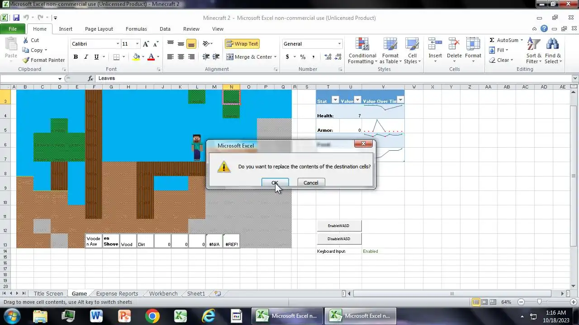The height and width of the screenshot is (325, 579).
Task: Click the Delete cells icon
Action: [x=454, y=44]
